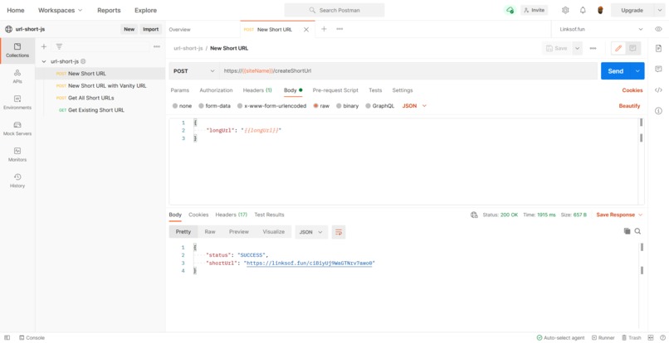
Task: Open the JSON body format dropdown
Action: [x=414, y=106]
